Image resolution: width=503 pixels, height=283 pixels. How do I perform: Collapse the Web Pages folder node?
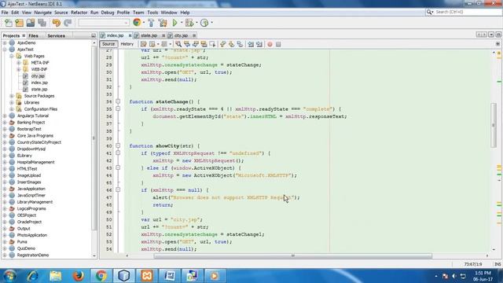(12, 56)
